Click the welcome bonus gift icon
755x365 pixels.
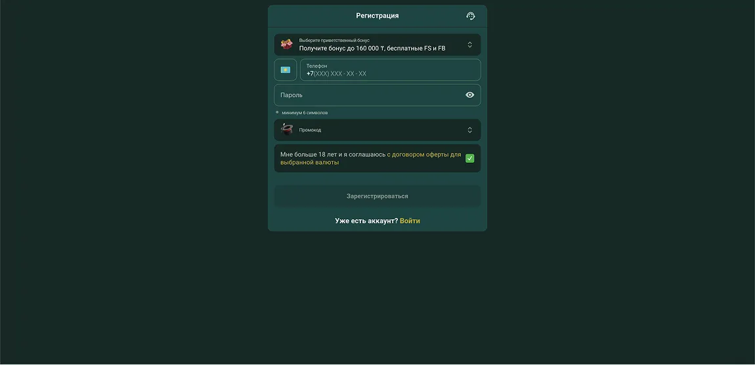pyautogui.click(x=286, y=45)
